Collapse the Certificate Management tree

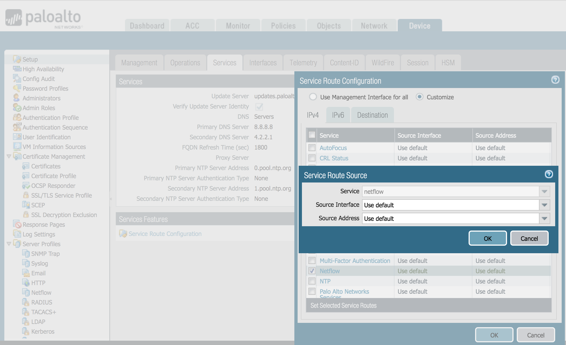tap(9, 156)
